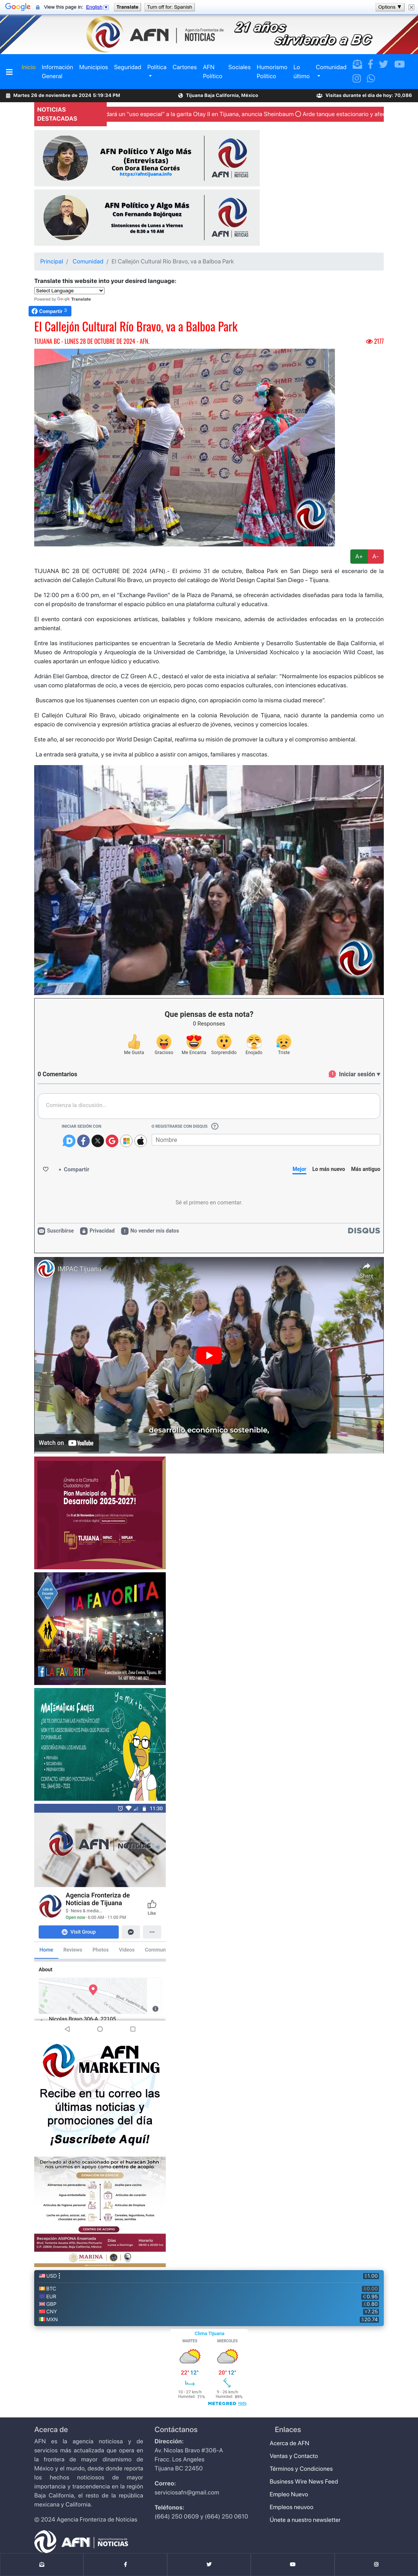Image resolution: width=418 pixels, height=2576 pixels.
Task: Open Municipios menu item
Action: tap(93, 67)
